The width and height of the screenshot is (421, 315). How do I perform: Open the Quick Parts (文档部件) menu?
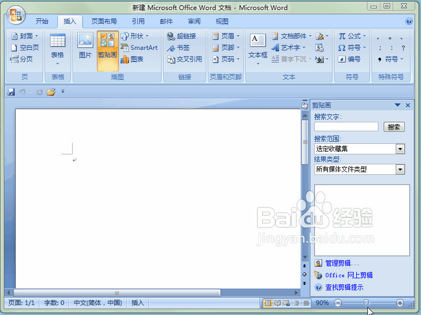292,36
